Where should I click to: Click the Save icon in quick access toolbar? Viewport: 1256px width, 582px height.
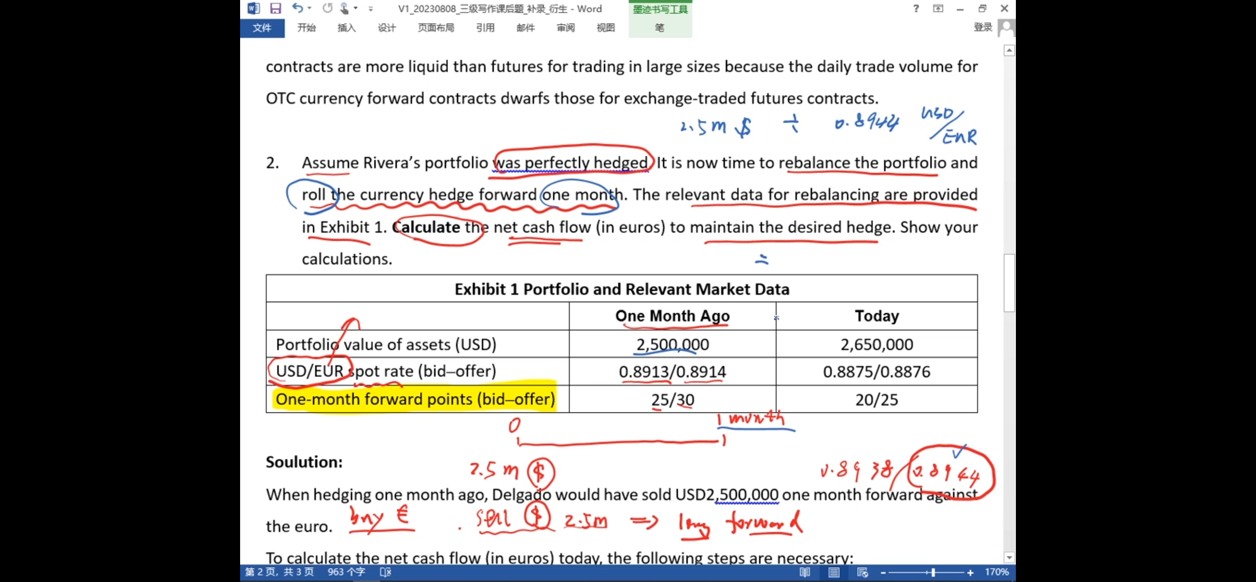click(x=276, y=8)
